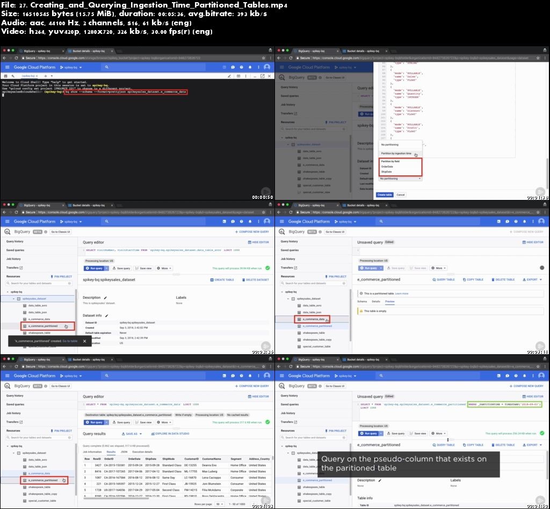Click Run query in Query results frame
This screenshot has width=550, height=509.
click(x=94, y=422)
